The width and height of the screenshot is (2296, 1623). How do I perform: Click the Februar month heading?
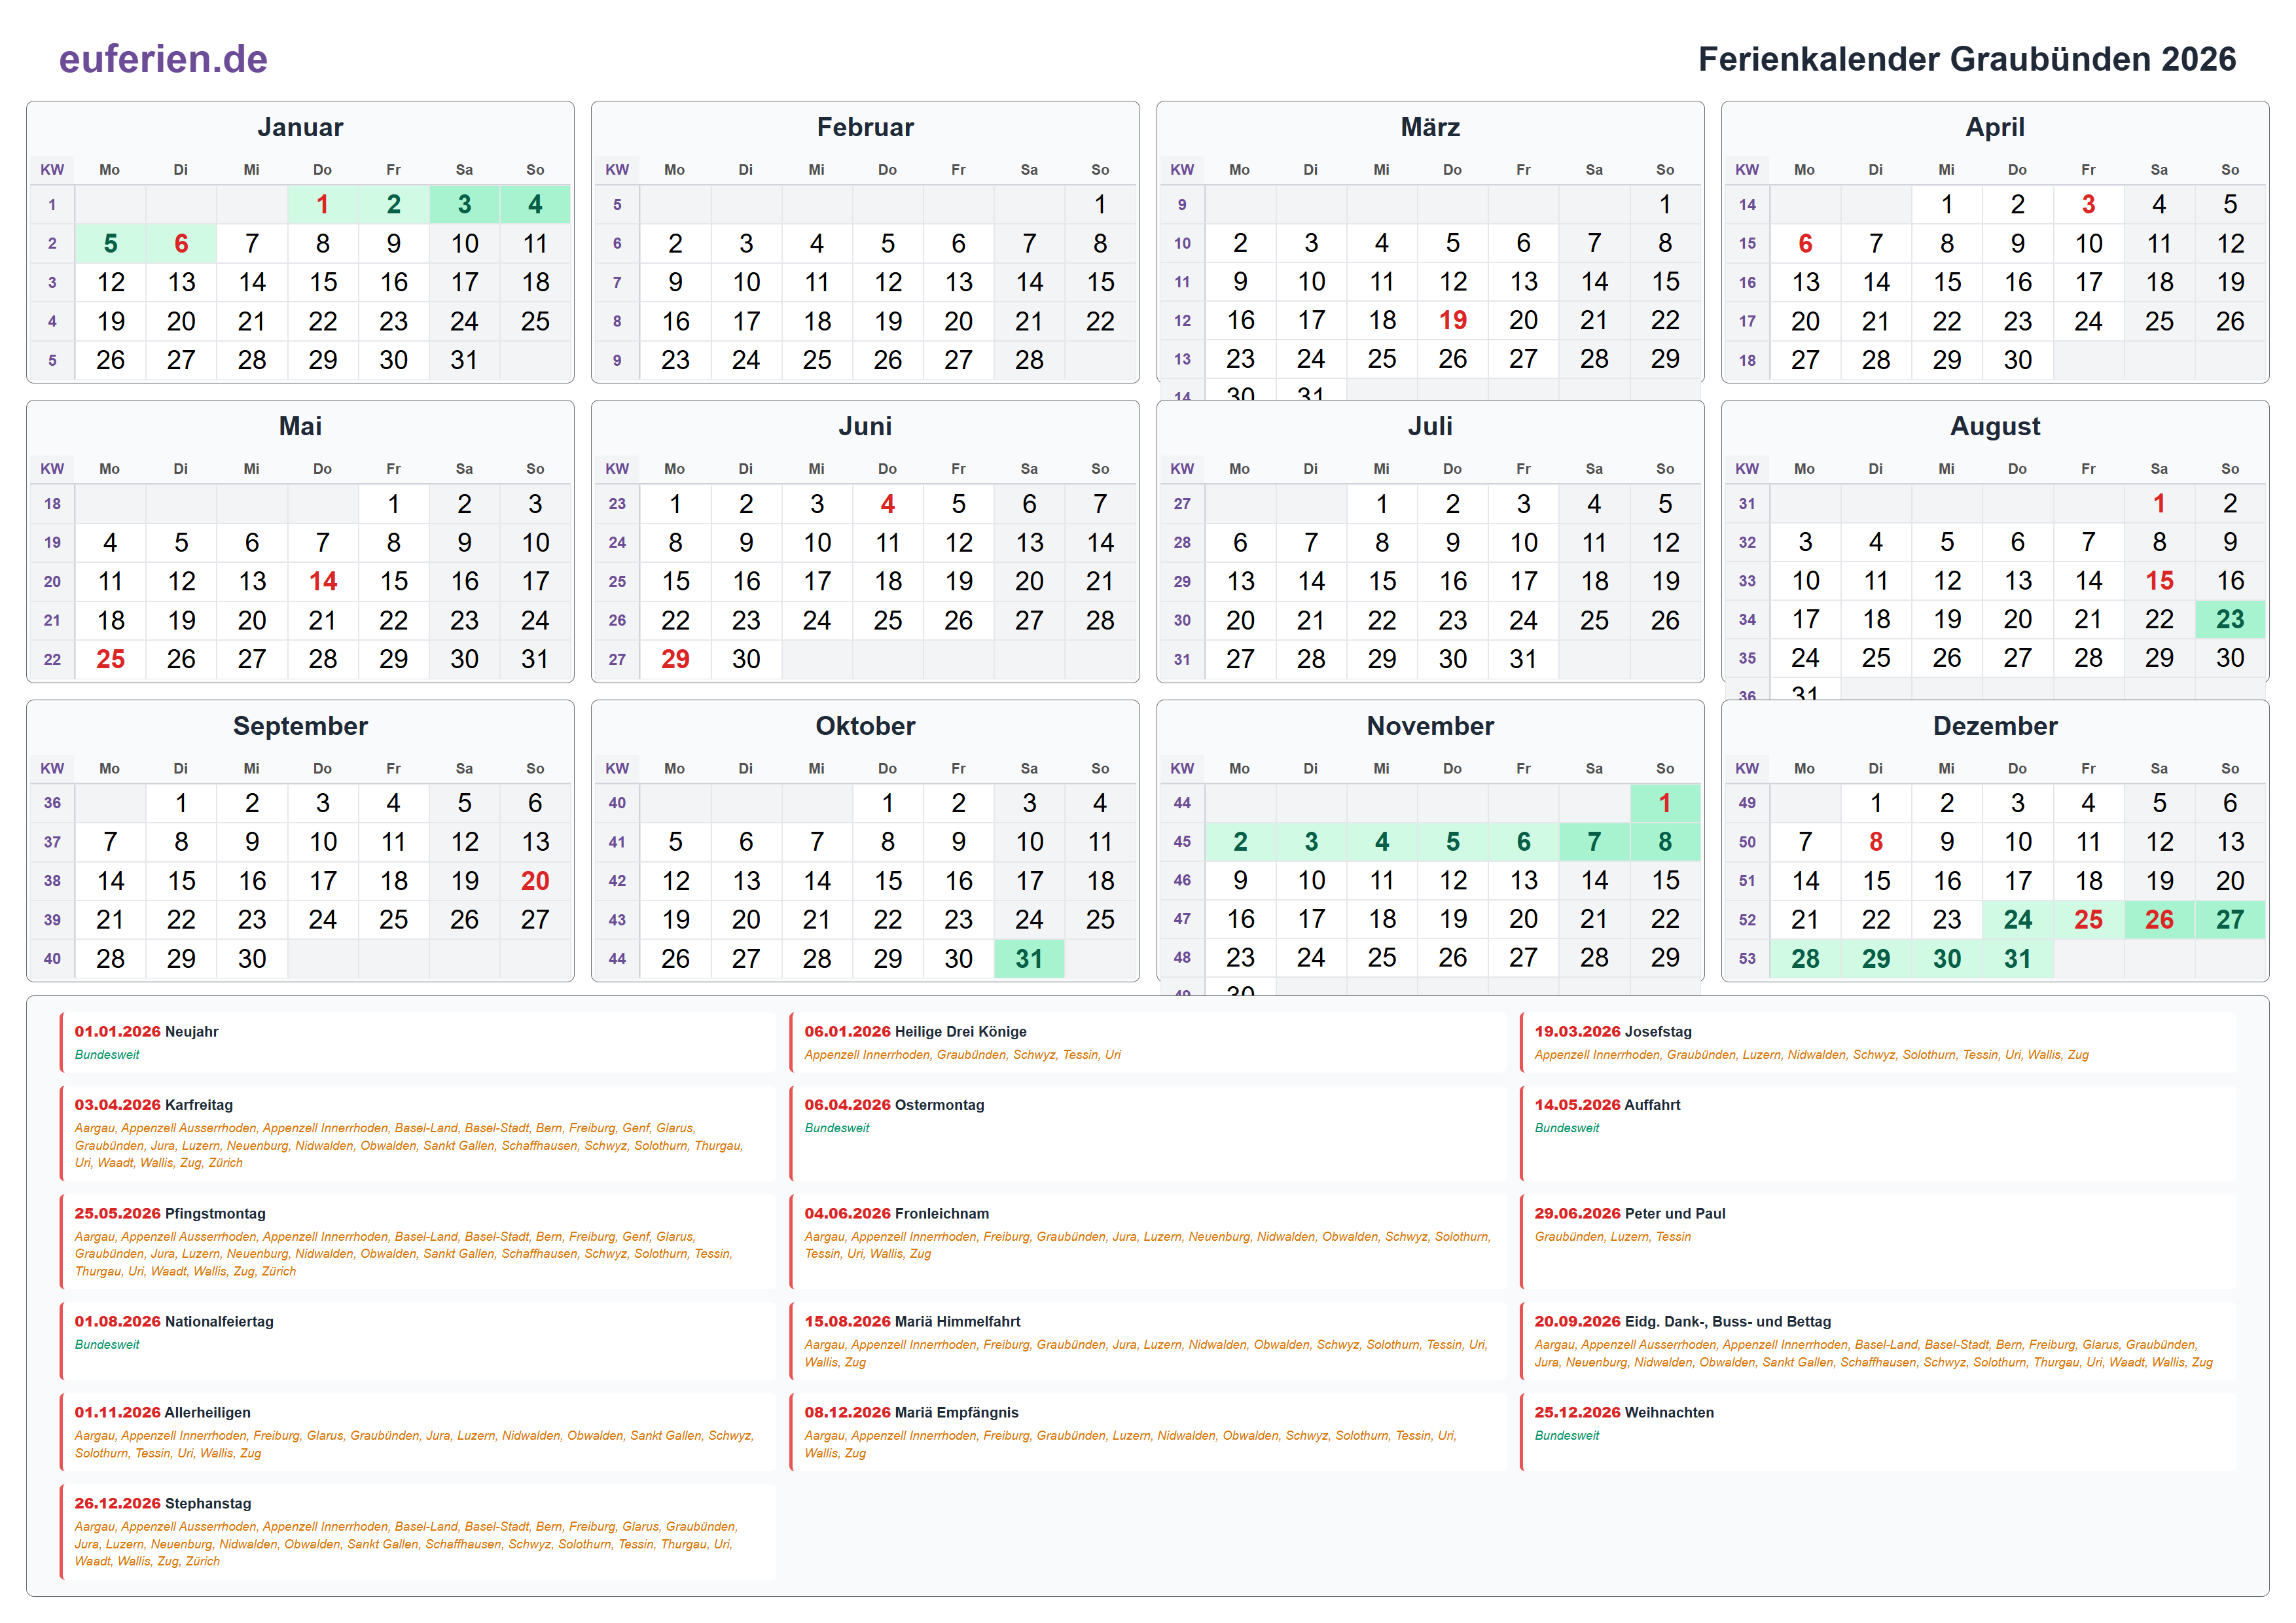pos(865,127)
